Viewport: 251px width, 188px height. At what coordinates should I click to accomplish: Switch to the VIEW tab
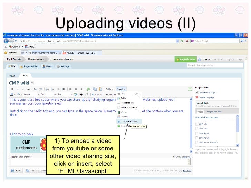[12, 76]
